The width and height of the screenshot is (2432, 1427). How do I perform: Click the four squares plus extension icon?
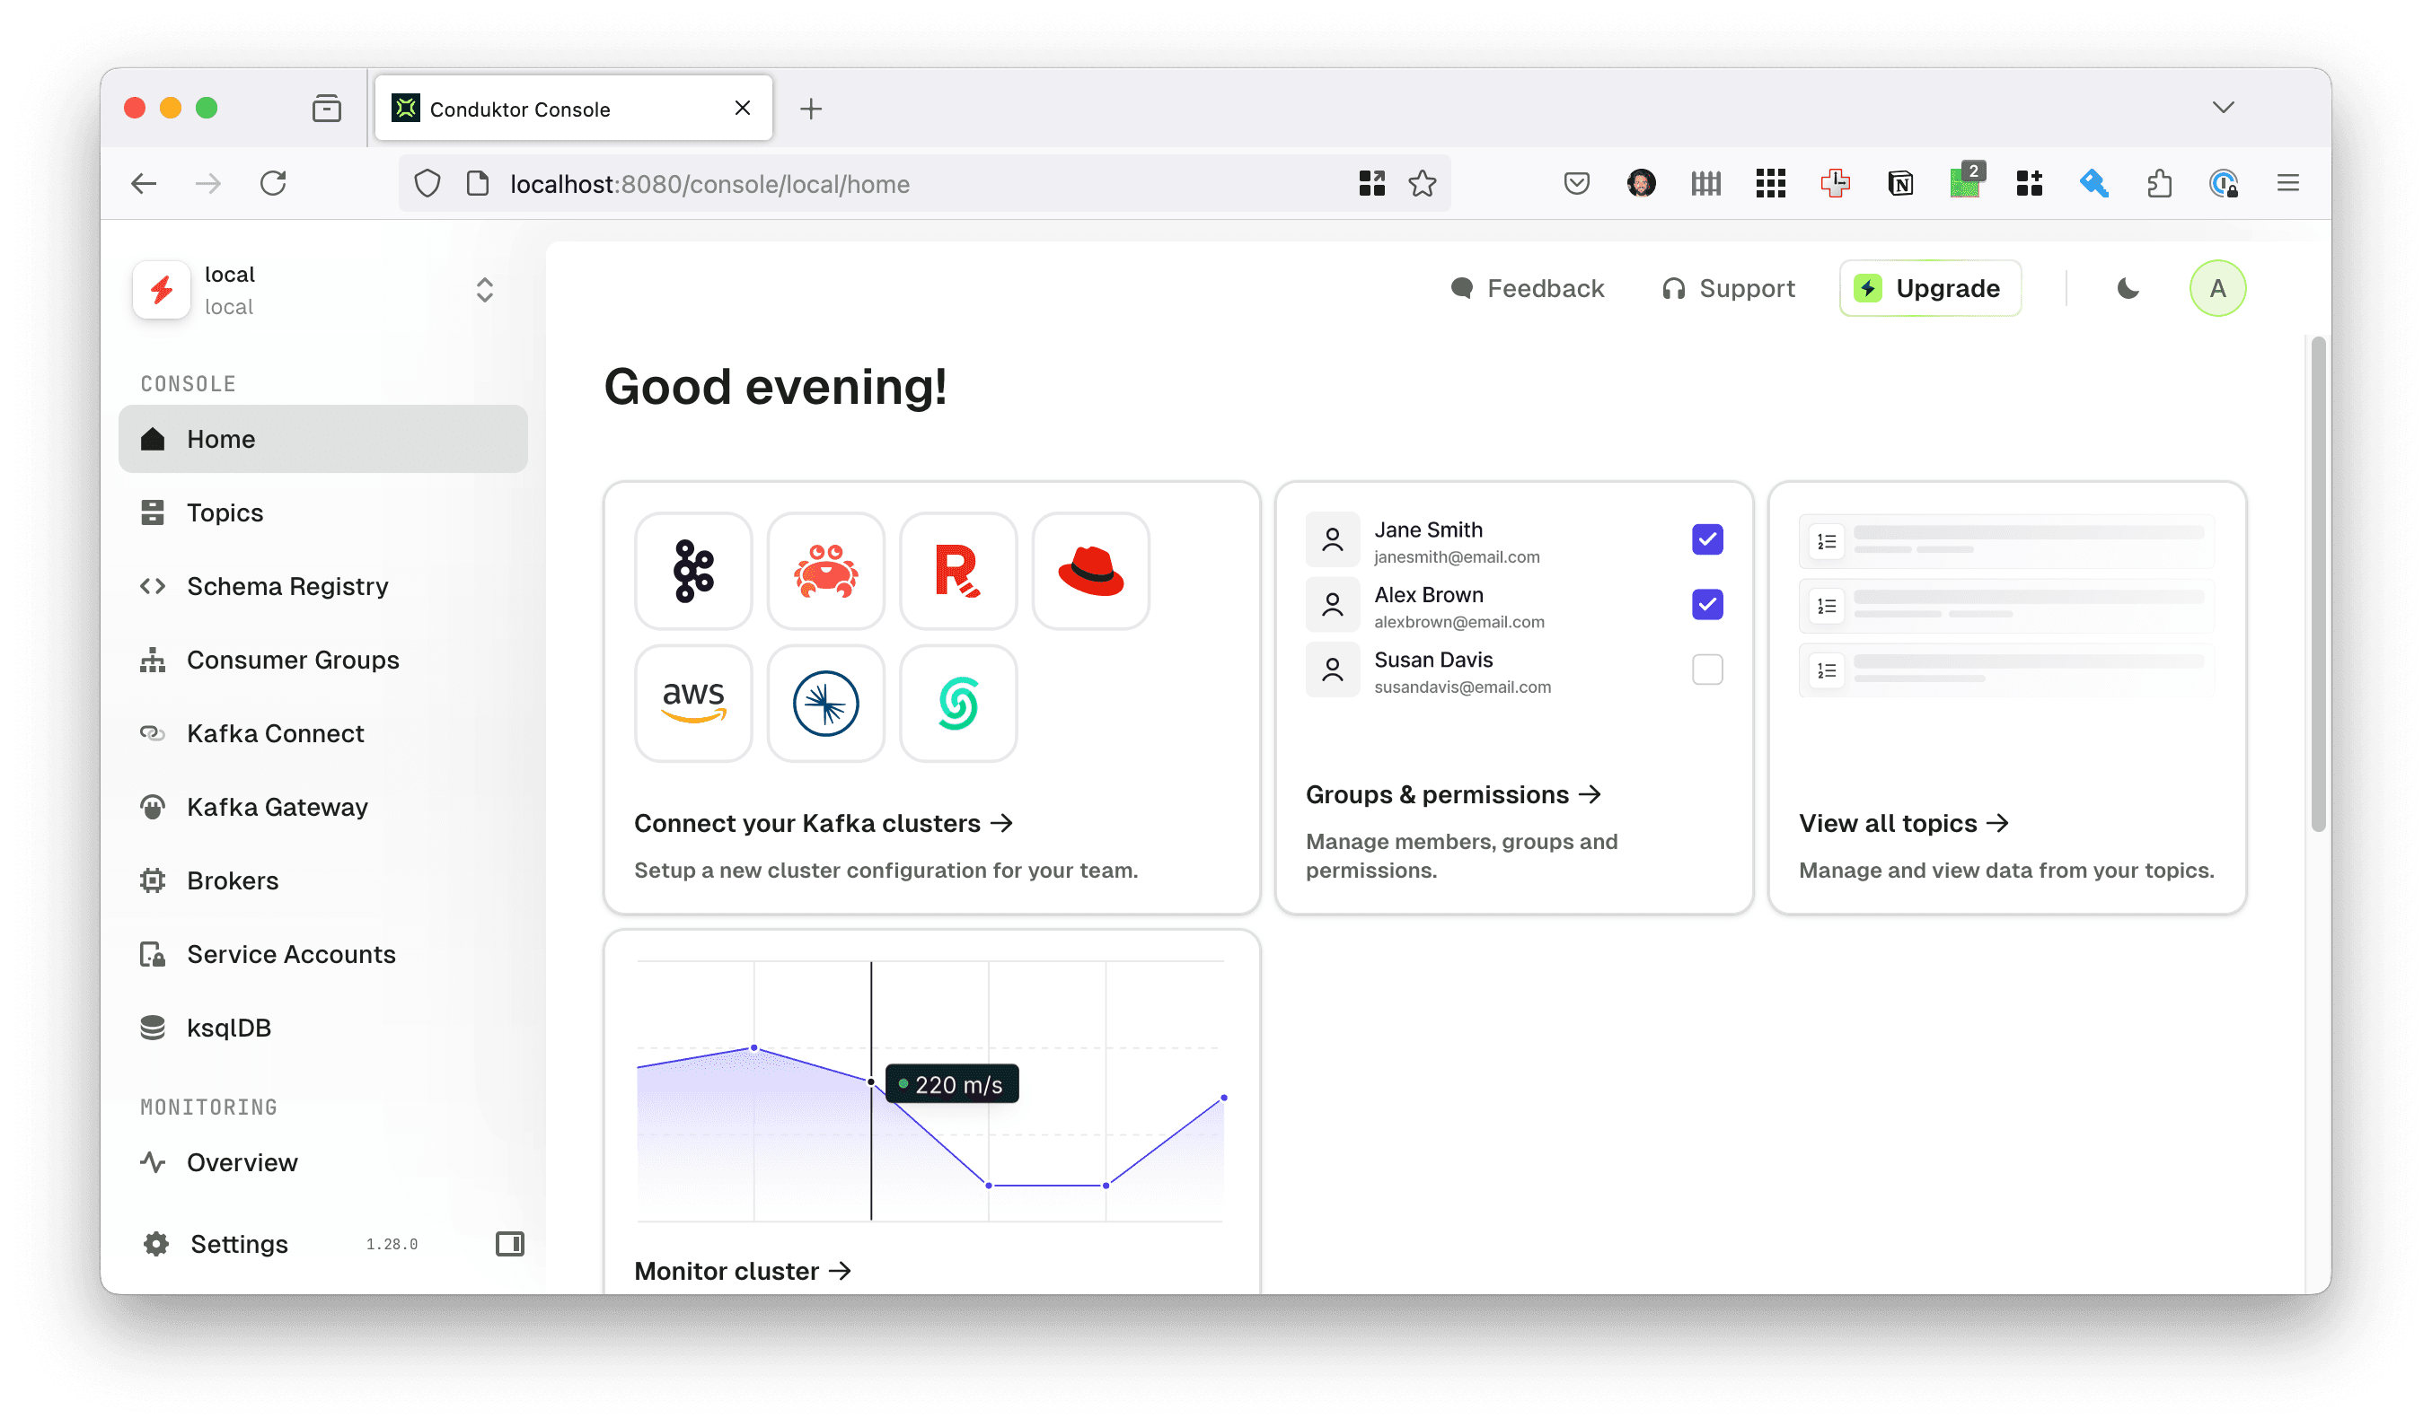[2029, 183]
